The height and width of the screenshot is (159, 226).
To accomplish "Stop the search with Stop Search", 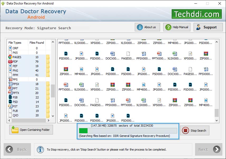I will click(195, 131).
